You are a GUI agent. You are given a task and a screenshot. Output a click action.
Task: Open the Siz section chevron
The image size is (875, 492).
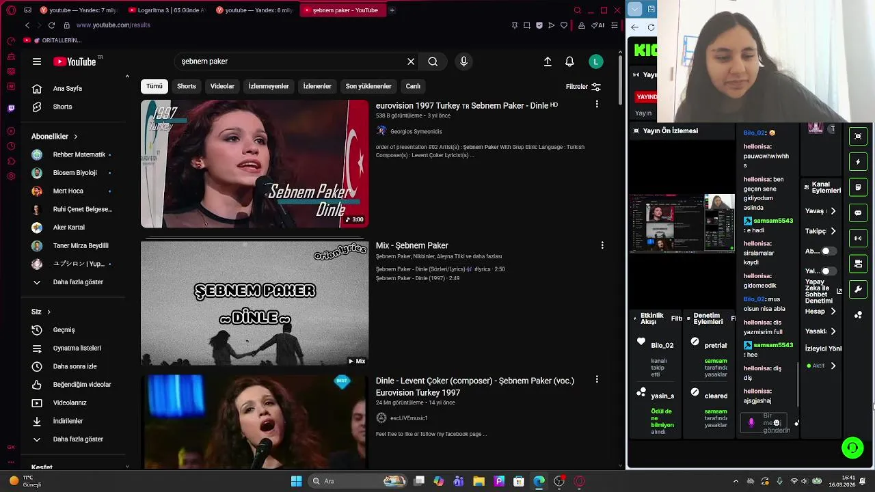click(x=49, y=312)
